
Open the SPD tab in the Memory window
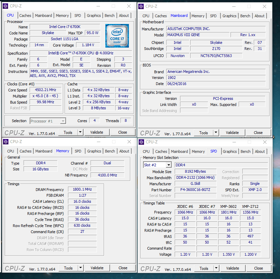[78, 151]
